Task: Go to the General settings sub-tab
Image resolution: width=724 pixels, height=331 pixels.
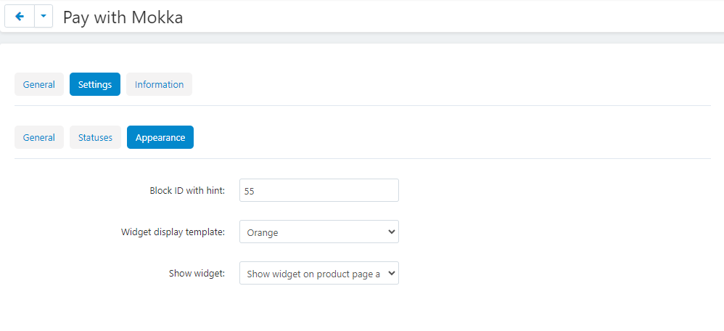Action: pyautogui.click(x=39, y=137)
